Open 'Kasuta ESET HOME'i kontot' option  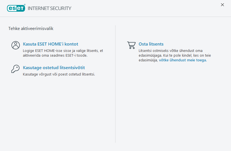pyautogui.click(x=50, y=44)
